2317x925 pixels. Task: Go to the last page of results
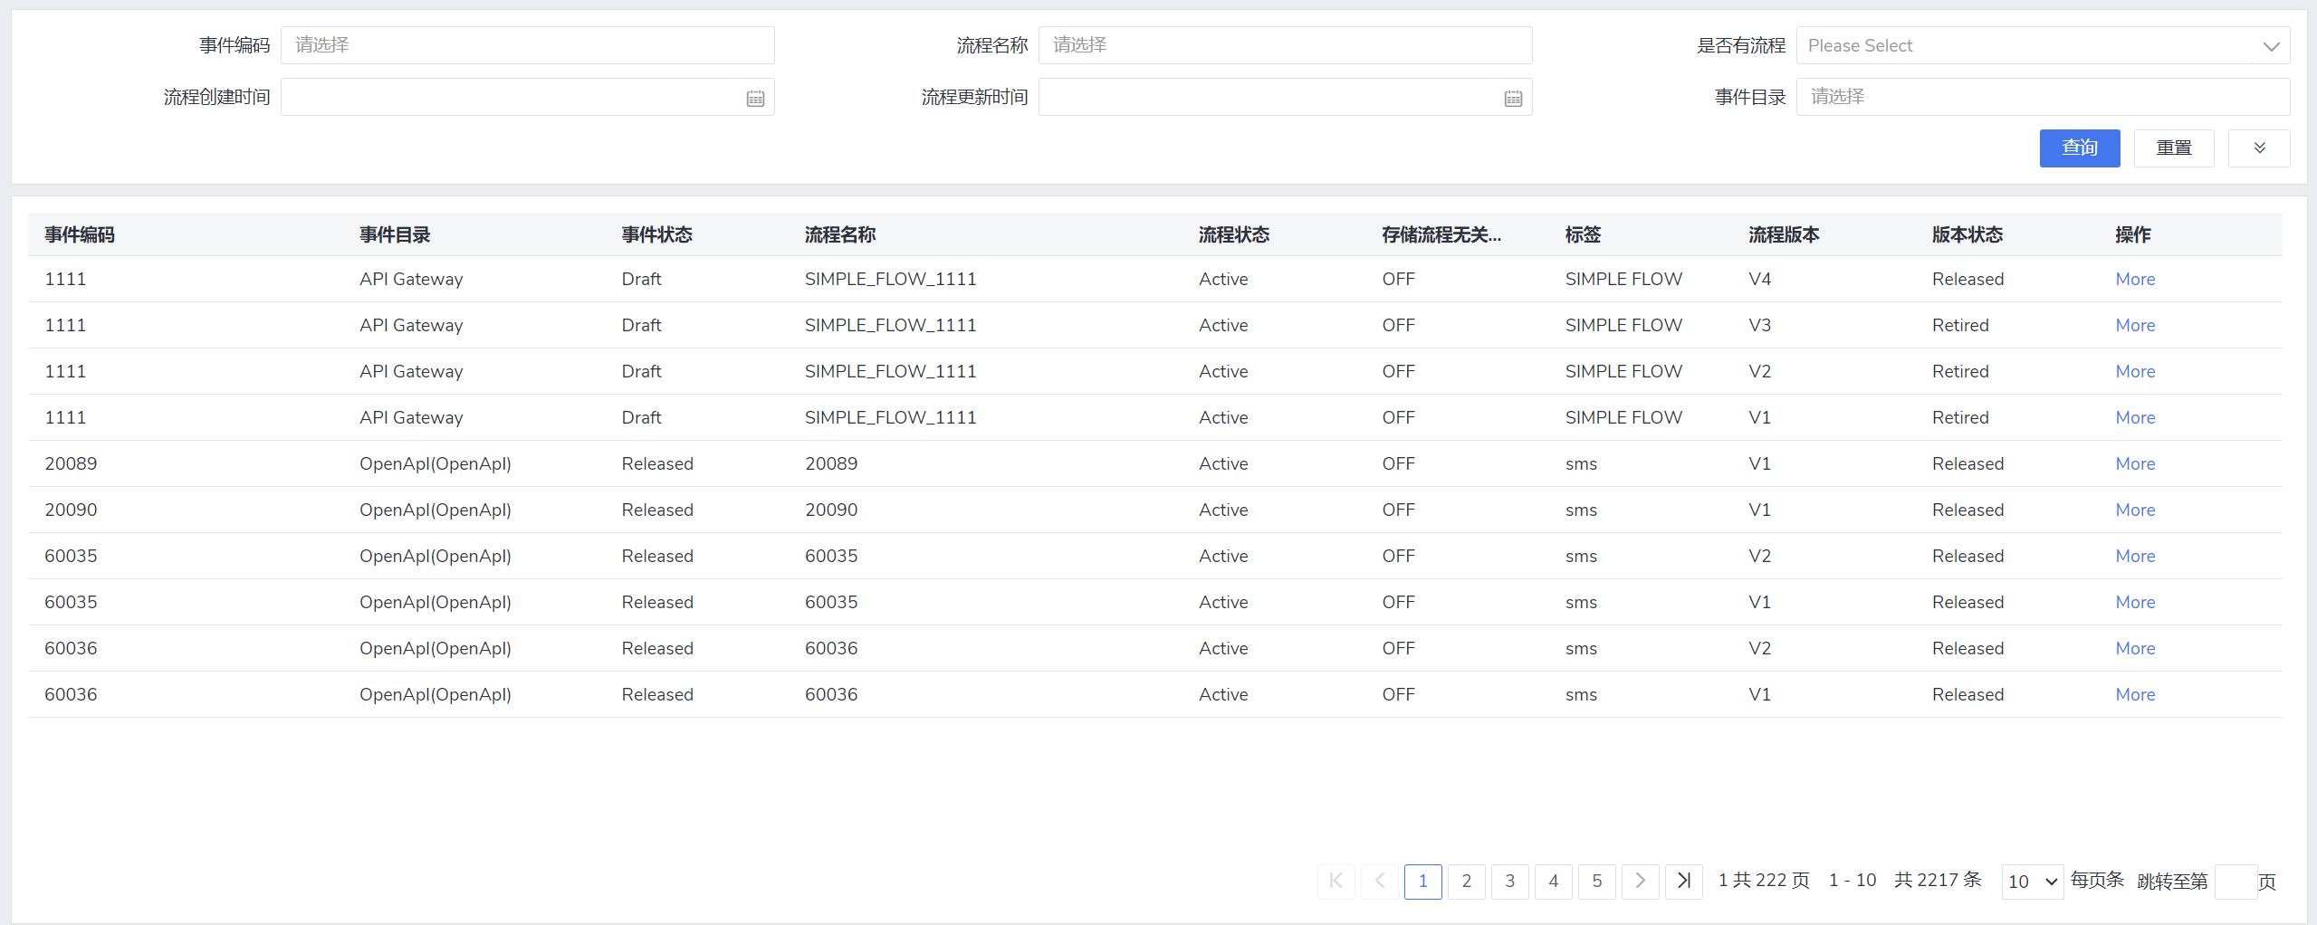1683,881
